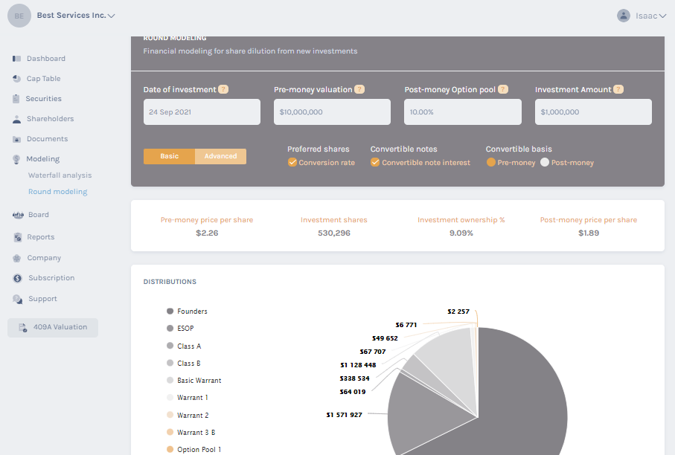This screenshot has width=675, height=455.
Task: Click the Investment shares value 530,296
Action: 334,233
